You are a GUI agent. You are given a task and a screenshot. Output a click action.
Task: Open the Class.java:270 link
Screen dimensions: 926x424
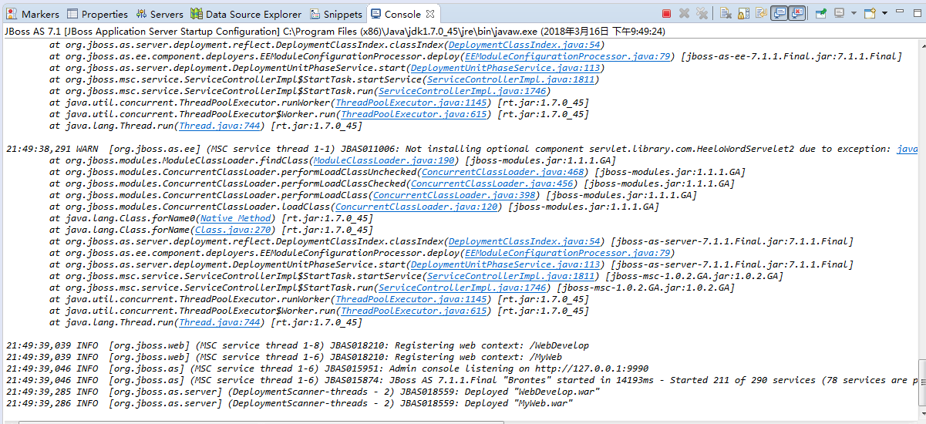[233, 230]
